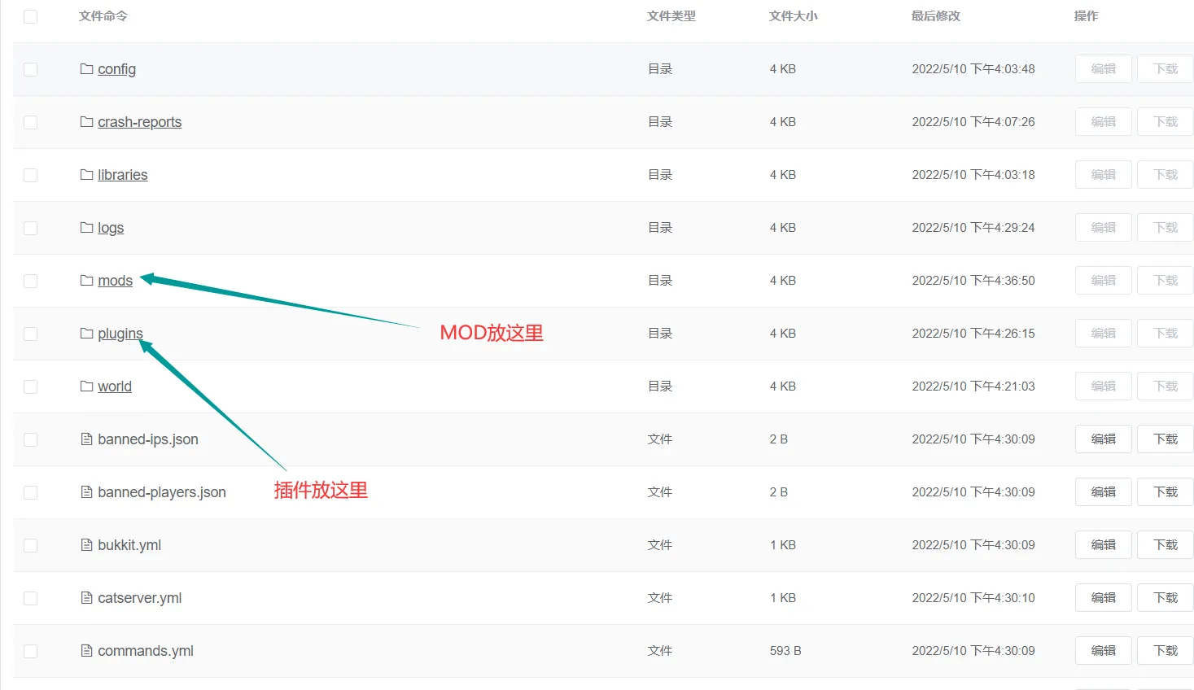Open the libraries directory link
This screenshot has width=1194, height=690.
122,175
